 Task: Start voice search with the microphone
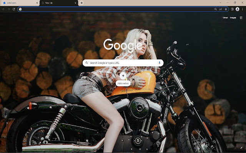click(160, 63)
